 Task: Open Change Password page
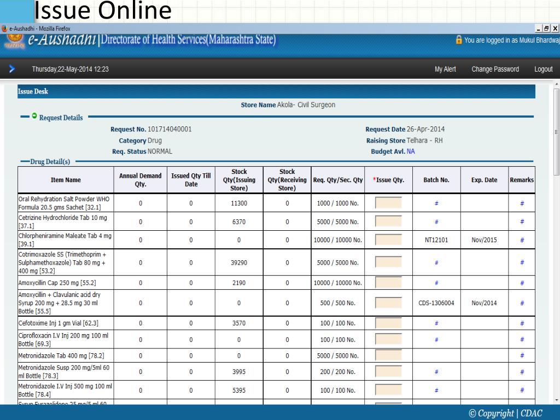[495, 69]
